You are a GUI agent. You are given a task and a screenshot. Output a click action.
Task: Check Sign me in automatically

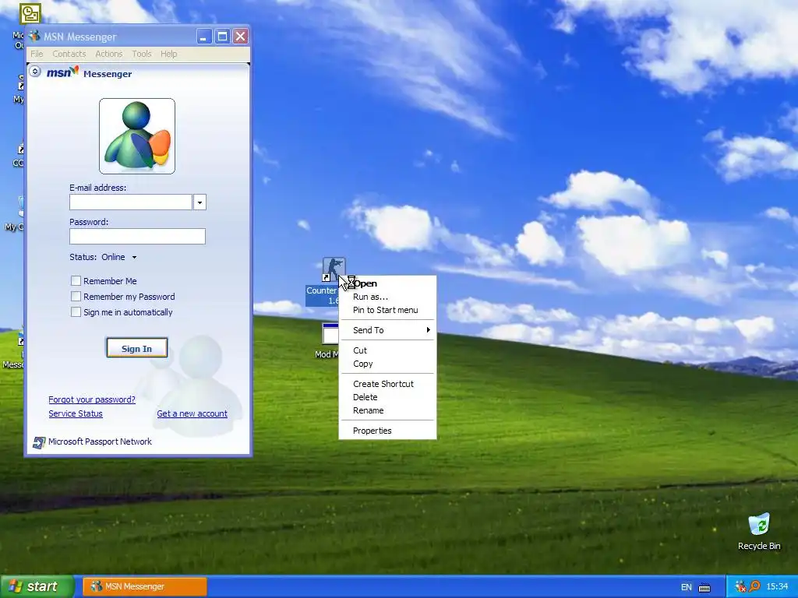click(x=76, y=311)
